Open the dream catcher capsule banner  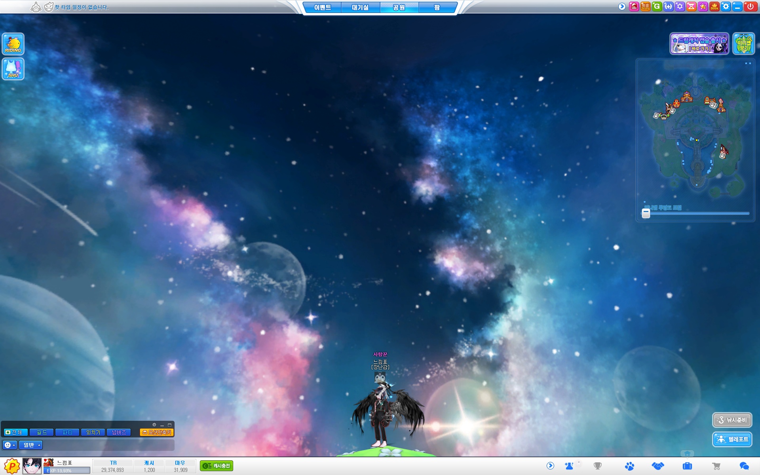coord(699,44)
